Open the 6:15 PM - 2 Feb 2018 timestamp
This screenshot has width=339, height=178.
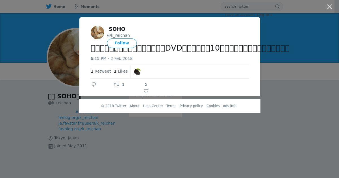(112, 58)
